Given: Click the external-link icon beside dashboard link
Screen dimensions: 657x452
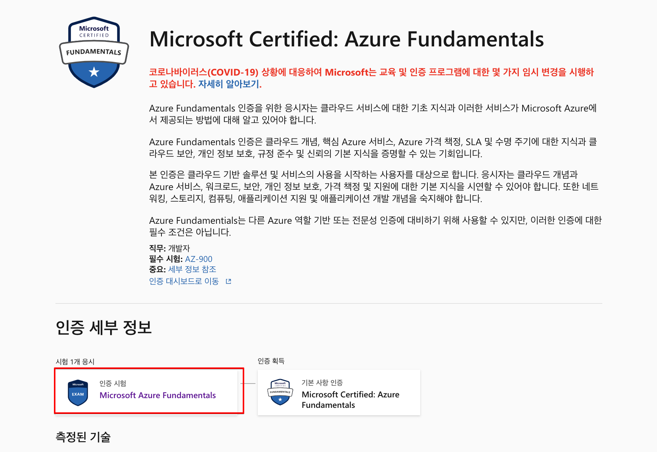Looking at the screenshot, I should 228,281.
